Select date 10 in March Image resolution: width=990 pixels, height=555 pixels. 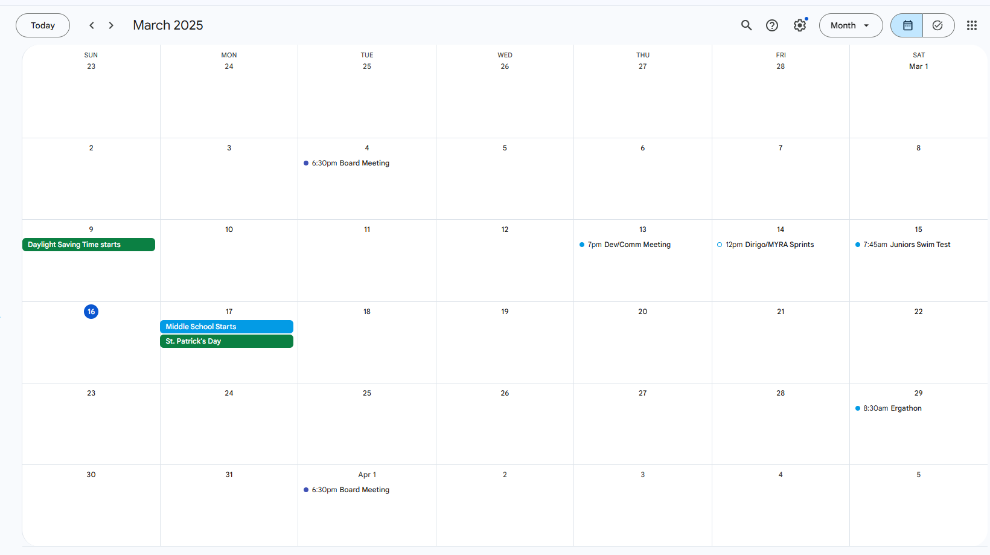click(229, 229)
